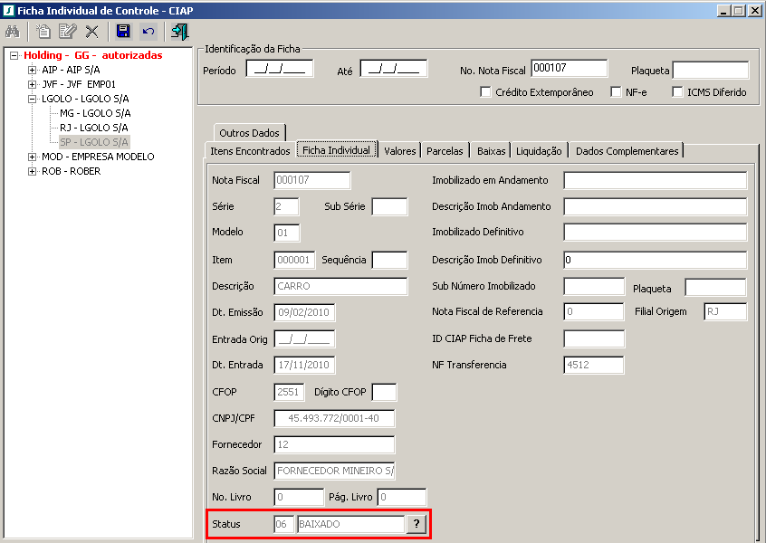
Task: Expand the AIP - AIP S/A tree node
Action: (33, 70)
